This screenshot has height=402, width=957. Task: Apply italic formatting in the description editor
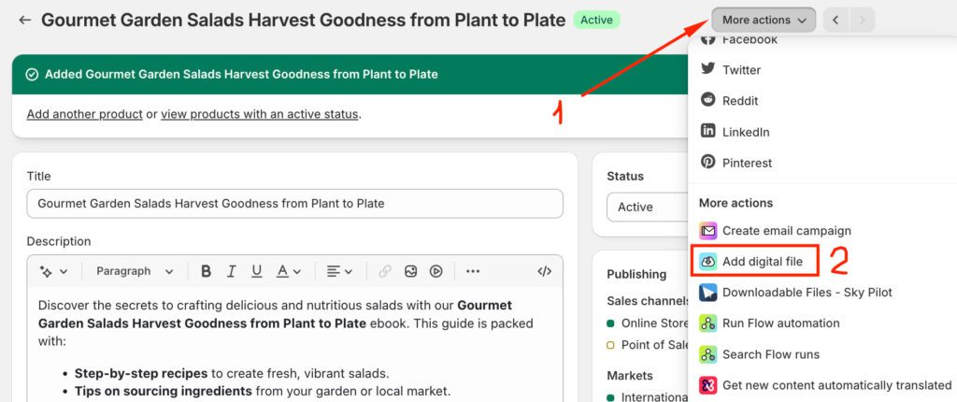[x=231, y=271]
